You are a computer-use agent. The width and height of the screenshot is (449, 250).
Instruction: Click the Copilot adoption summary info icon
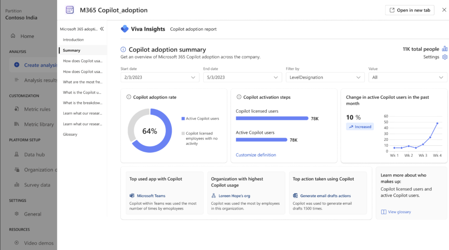point(124,50)
